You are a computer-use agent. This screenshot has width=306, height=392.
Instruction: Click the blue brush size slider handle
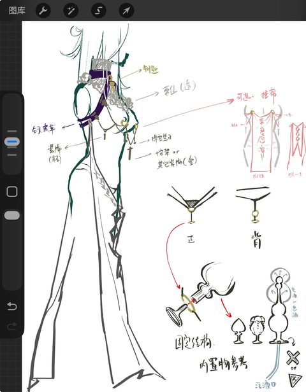point(12,142)
